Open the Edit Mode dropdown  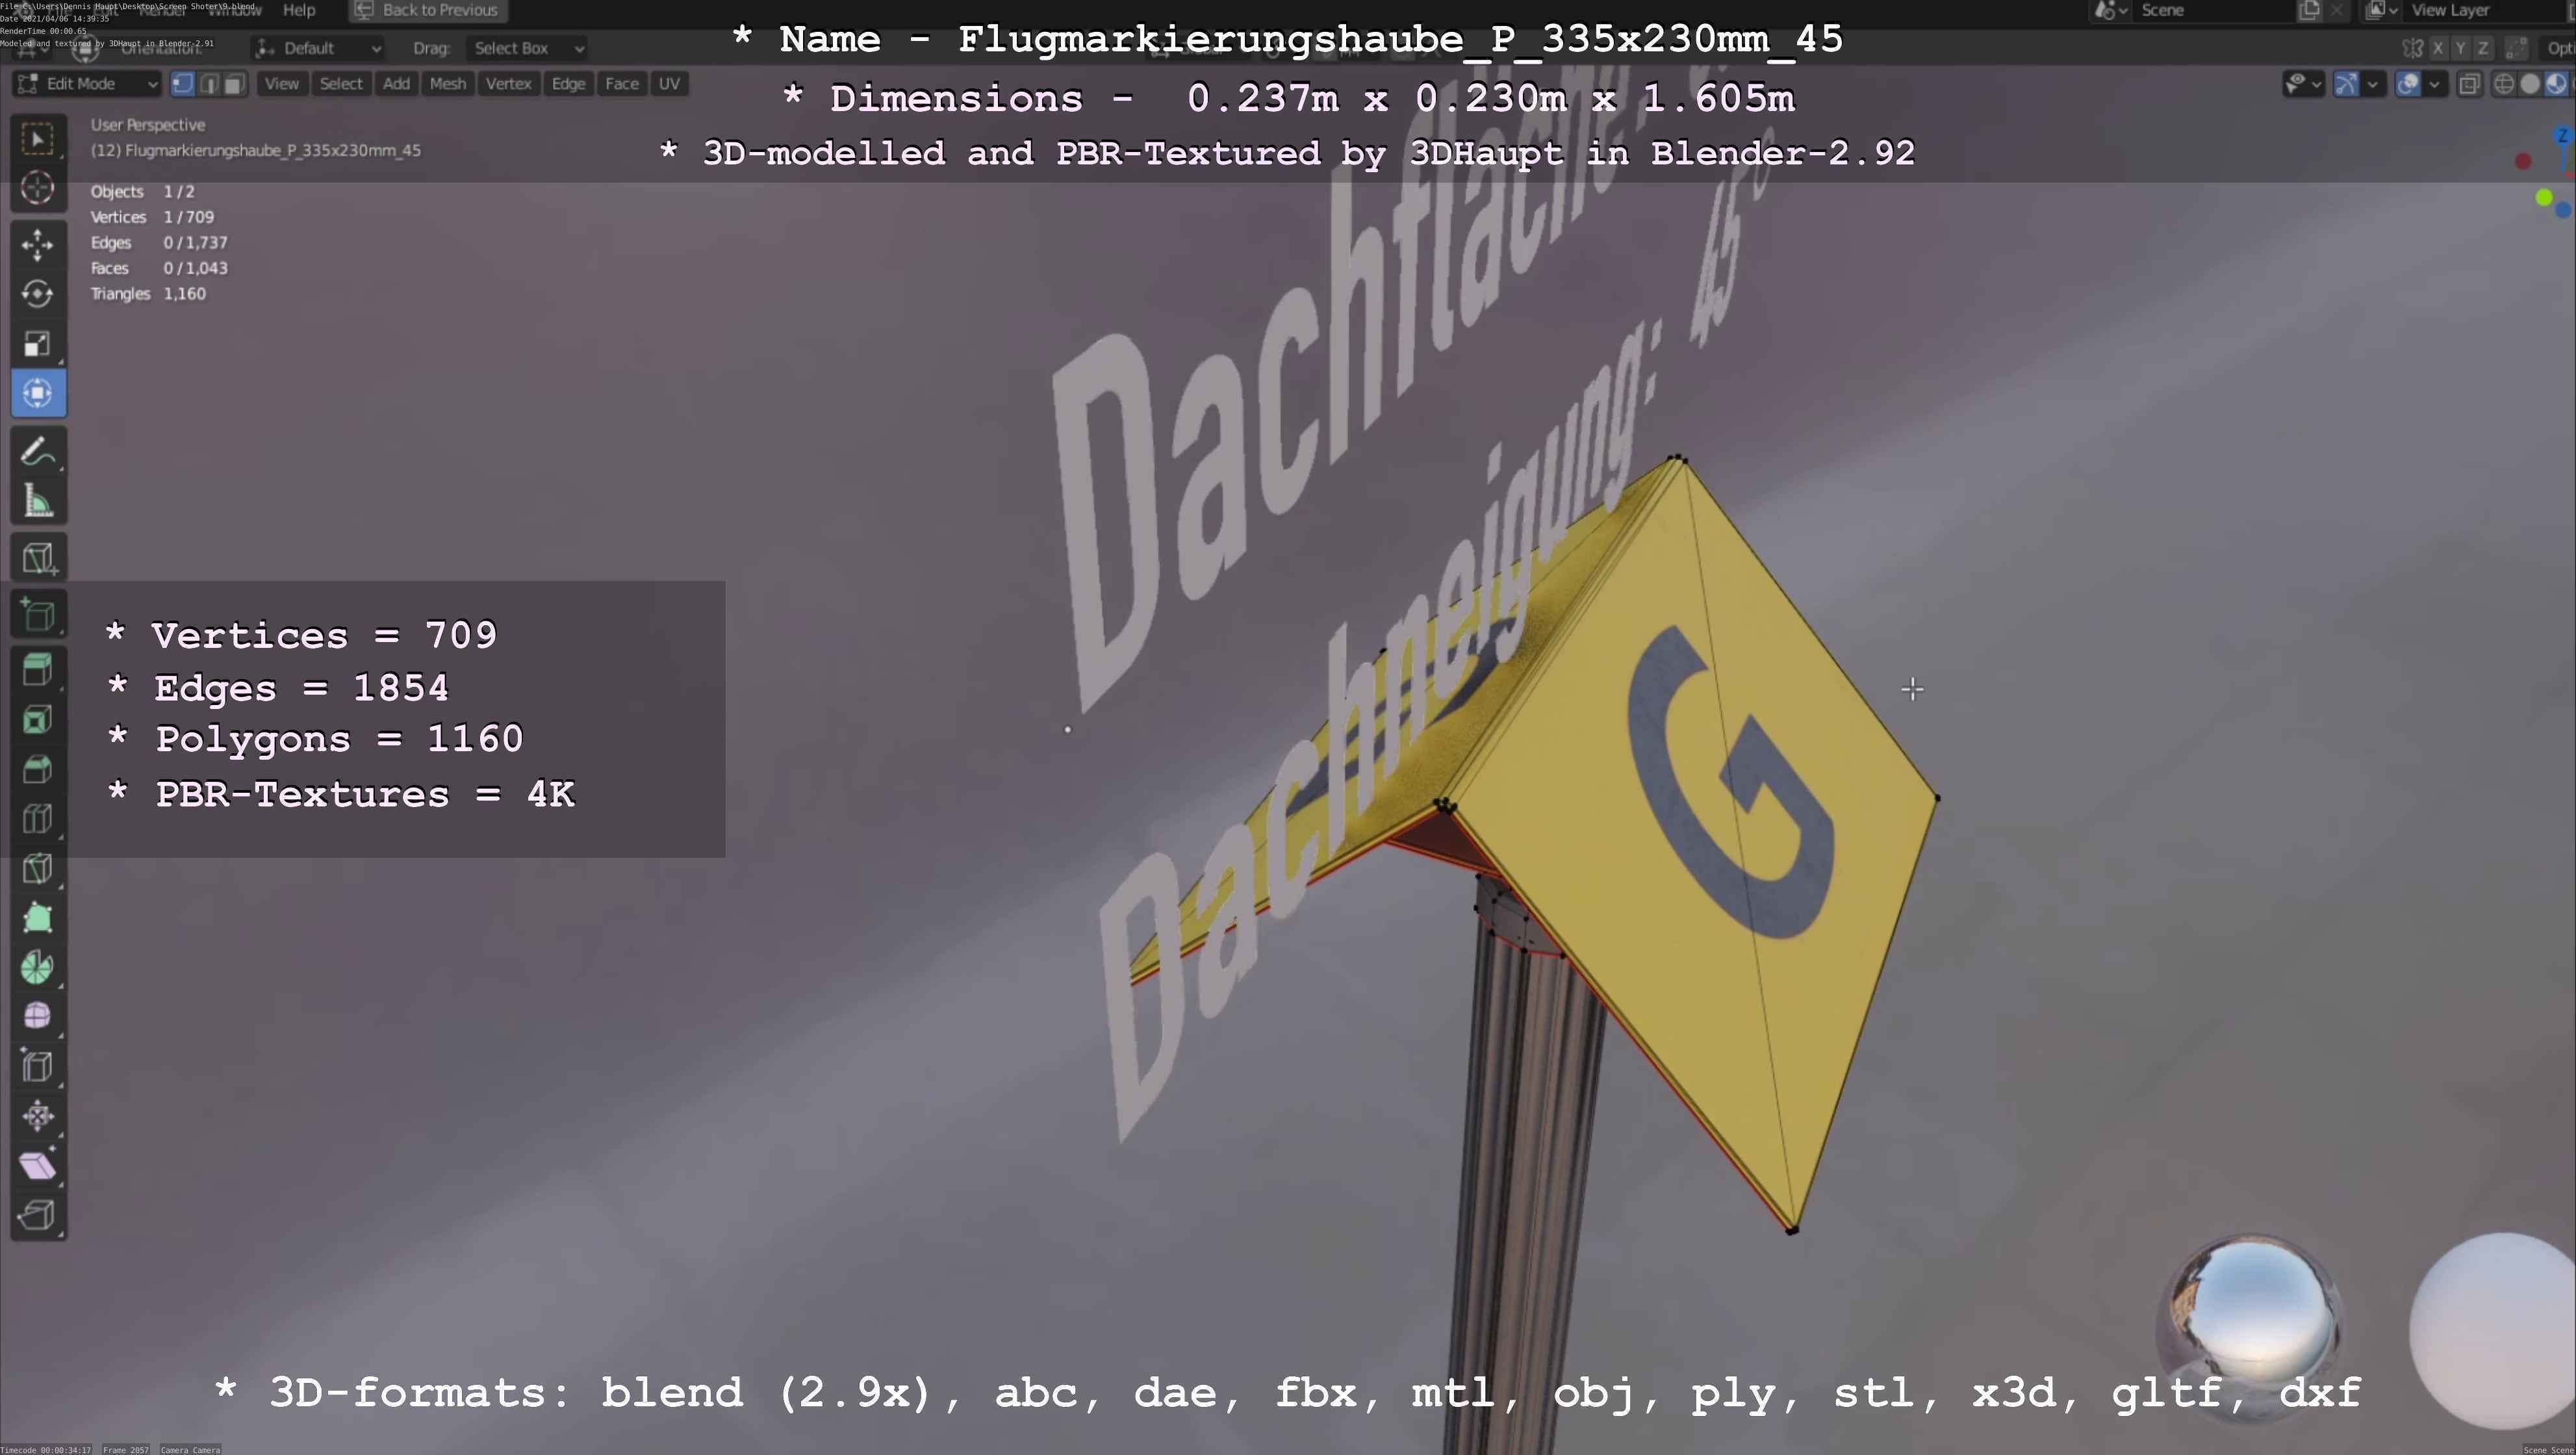click(86, 84)
